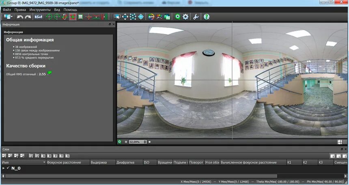Click the first green rotate-target icon
Screen dimensions: 349x185
pyautogui.click(x=49, y=17)
